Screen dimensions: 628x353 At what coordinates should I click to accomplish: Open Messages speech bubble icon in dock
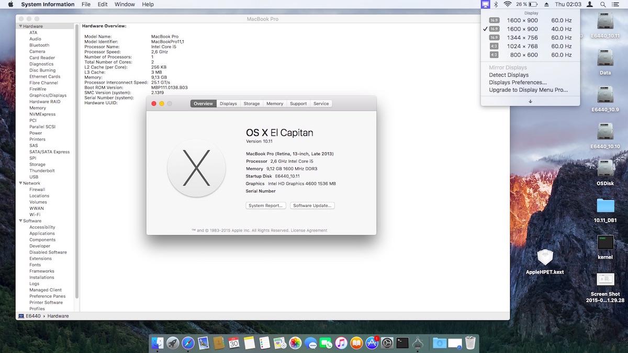pos(311,343)
